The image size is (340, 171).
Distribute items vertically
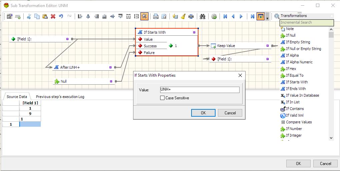point(136,16)
